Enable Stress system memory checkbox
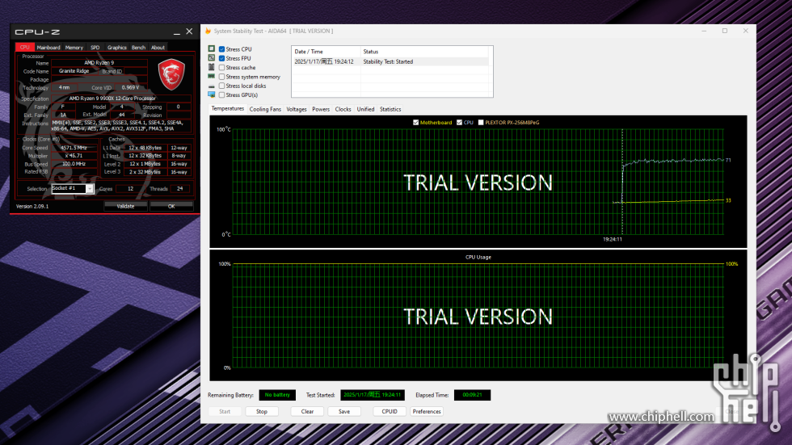 pyautogui.click(x=221, y=77)
